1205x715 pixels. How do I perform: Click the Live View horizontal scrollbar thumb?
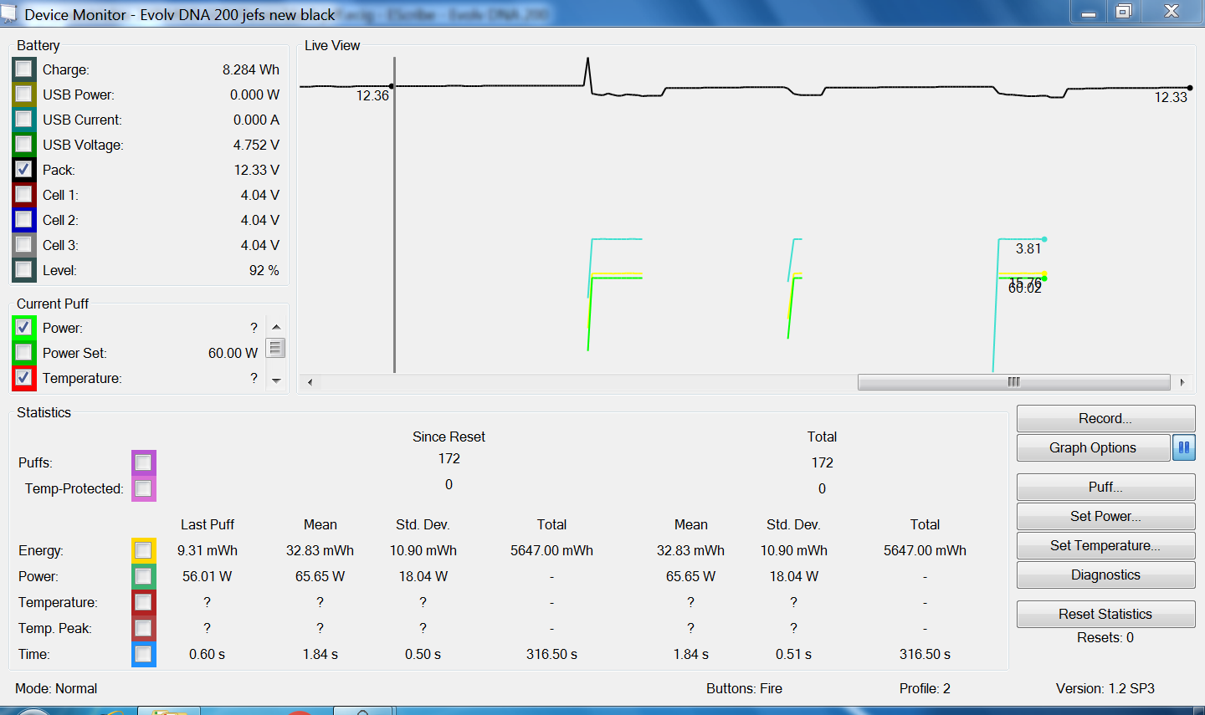(x=1013, y=382)
